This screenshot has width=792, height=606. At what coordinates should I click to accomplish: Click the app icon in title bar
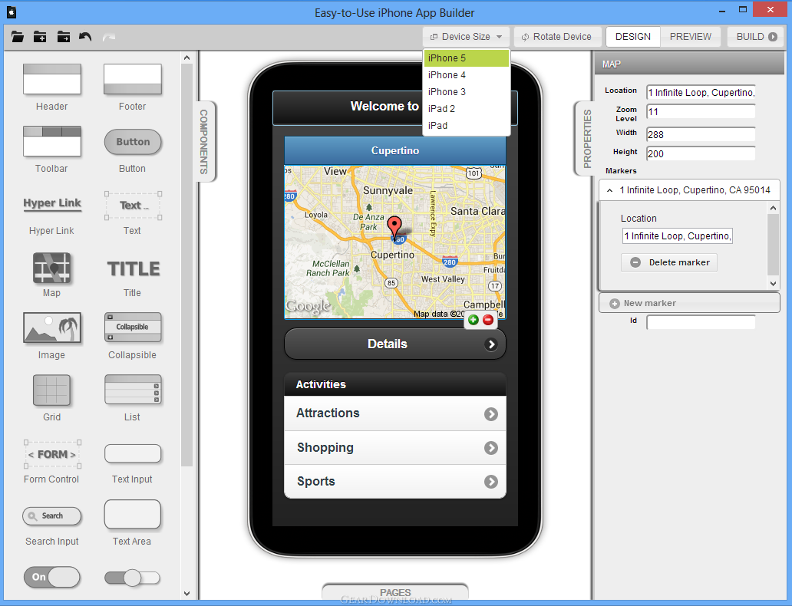click(x=11, y=11)
